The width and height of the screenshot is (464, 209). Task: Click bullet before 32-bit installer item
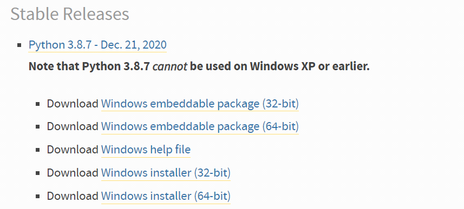[x=37, y=173]
